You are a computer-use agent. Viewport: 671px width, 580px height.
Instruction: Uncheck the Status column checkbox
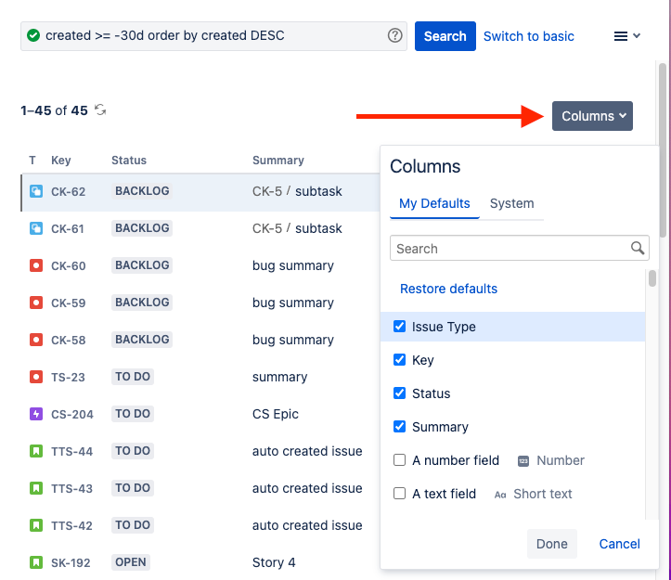pyautogui.click(x=399, y=393)
